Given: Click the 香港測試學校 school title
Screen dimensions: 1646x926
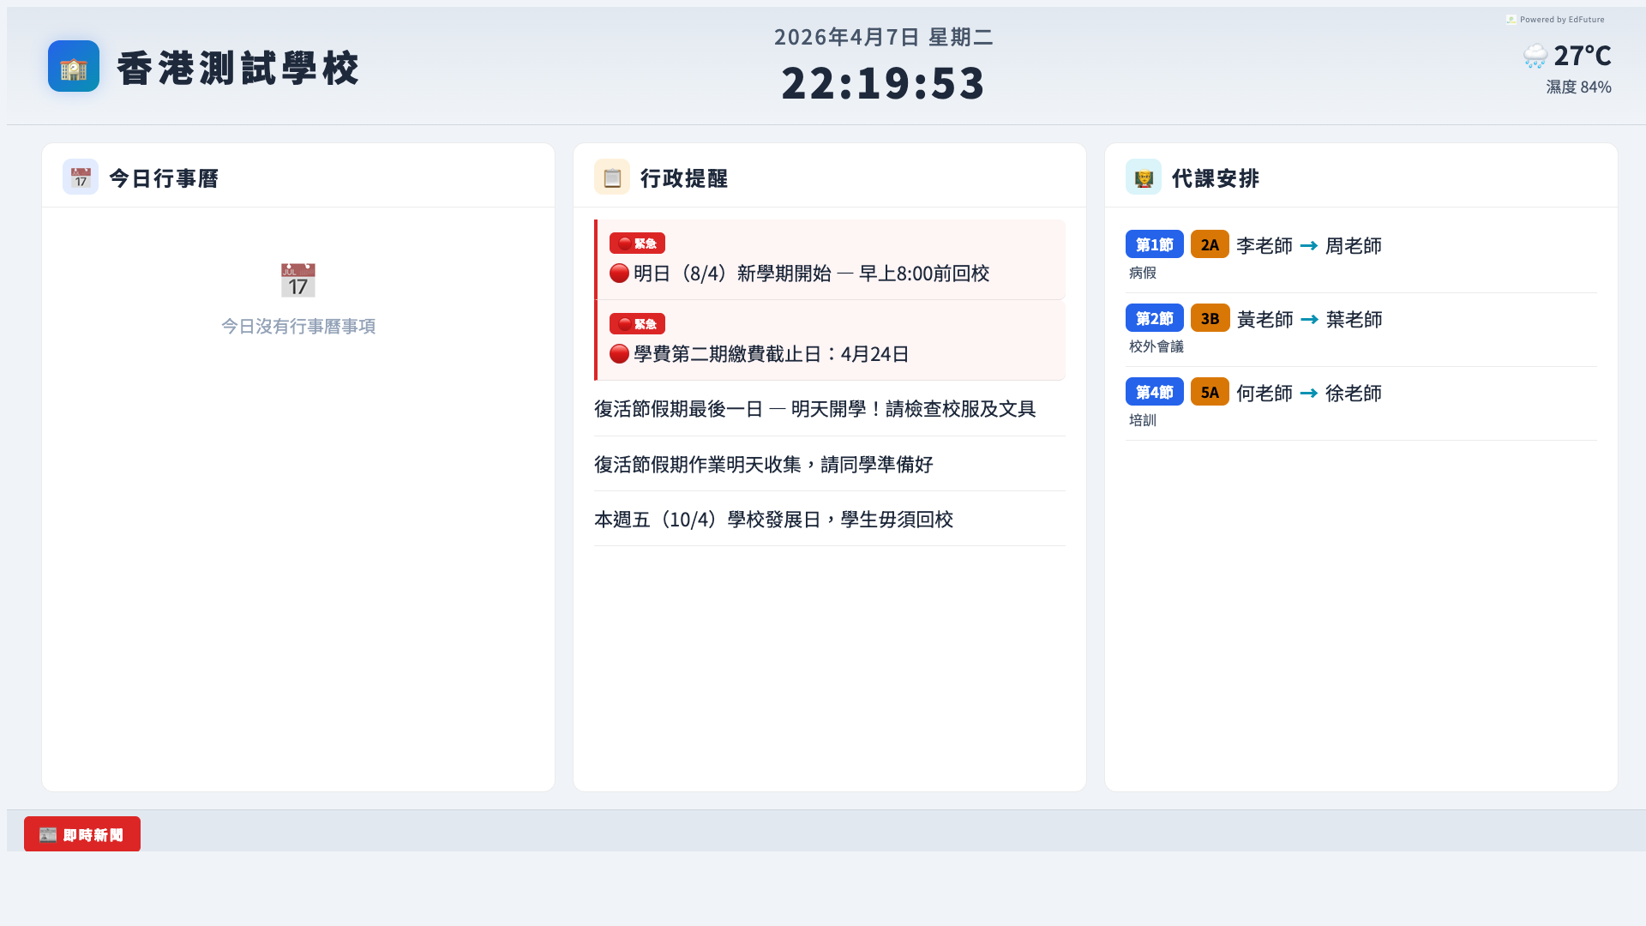Looking at the screenshot, I should click(237, 68).
